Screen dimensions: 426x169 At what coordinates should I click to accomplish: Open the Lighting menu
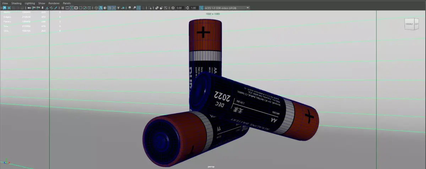tap(30, 3)
